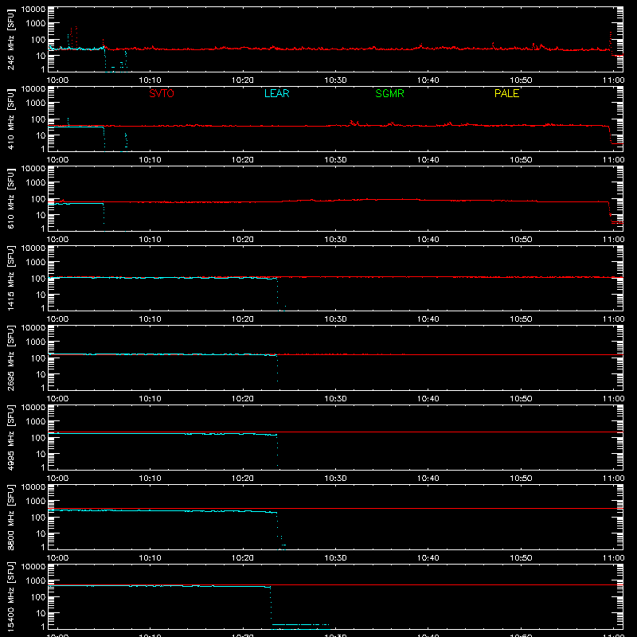637x637 pixels.
Task: Click the 10:30 tick label under the 610 MHz plot
Action: [x=335, y=240]
